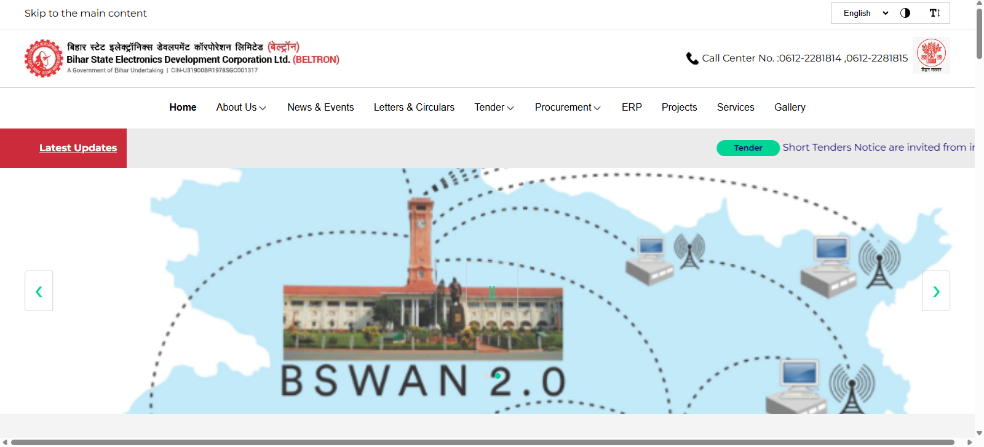
Task: Click the Call Center number text
Action: (805, 58)
